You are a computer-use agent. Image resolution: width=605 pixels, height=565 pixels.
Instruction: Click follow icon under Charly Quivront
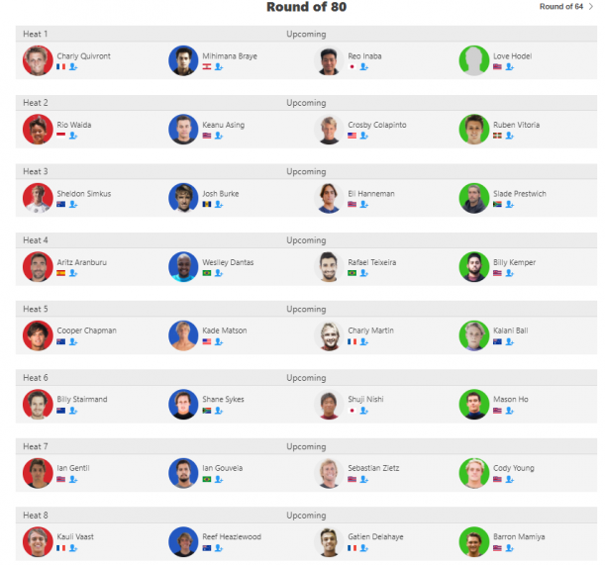point(73,67)
